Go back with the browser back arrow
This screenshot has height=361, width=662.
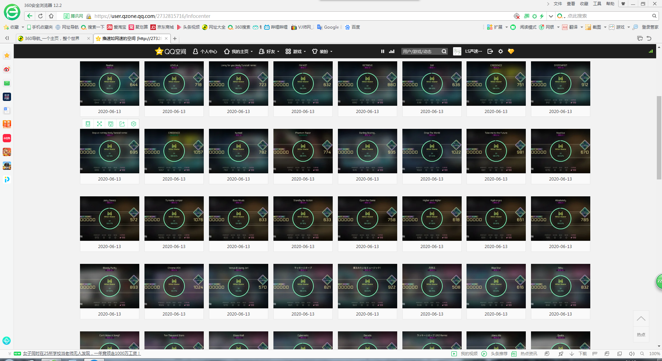tap(30, 16)
